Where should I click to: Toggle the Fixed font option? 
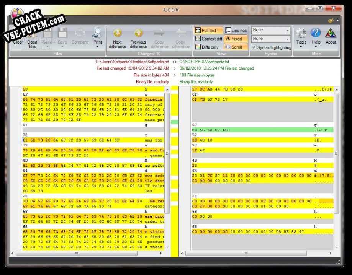(x=234, y=39)
